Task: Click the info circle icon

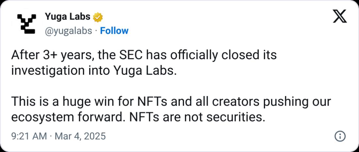Action: click(340, 136)
